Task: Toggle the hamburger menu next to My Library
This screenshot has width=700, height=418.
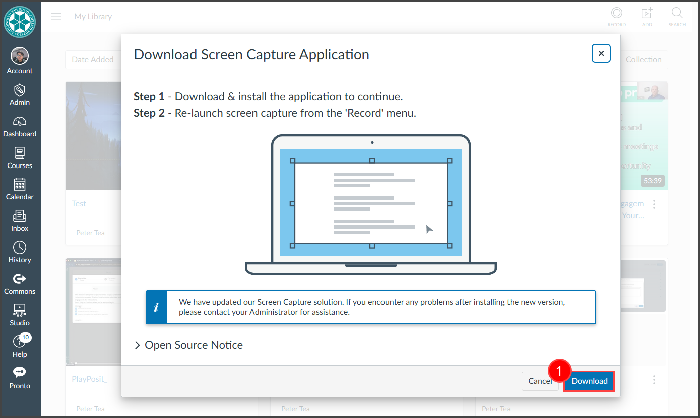Action: (x=56, y=16)
